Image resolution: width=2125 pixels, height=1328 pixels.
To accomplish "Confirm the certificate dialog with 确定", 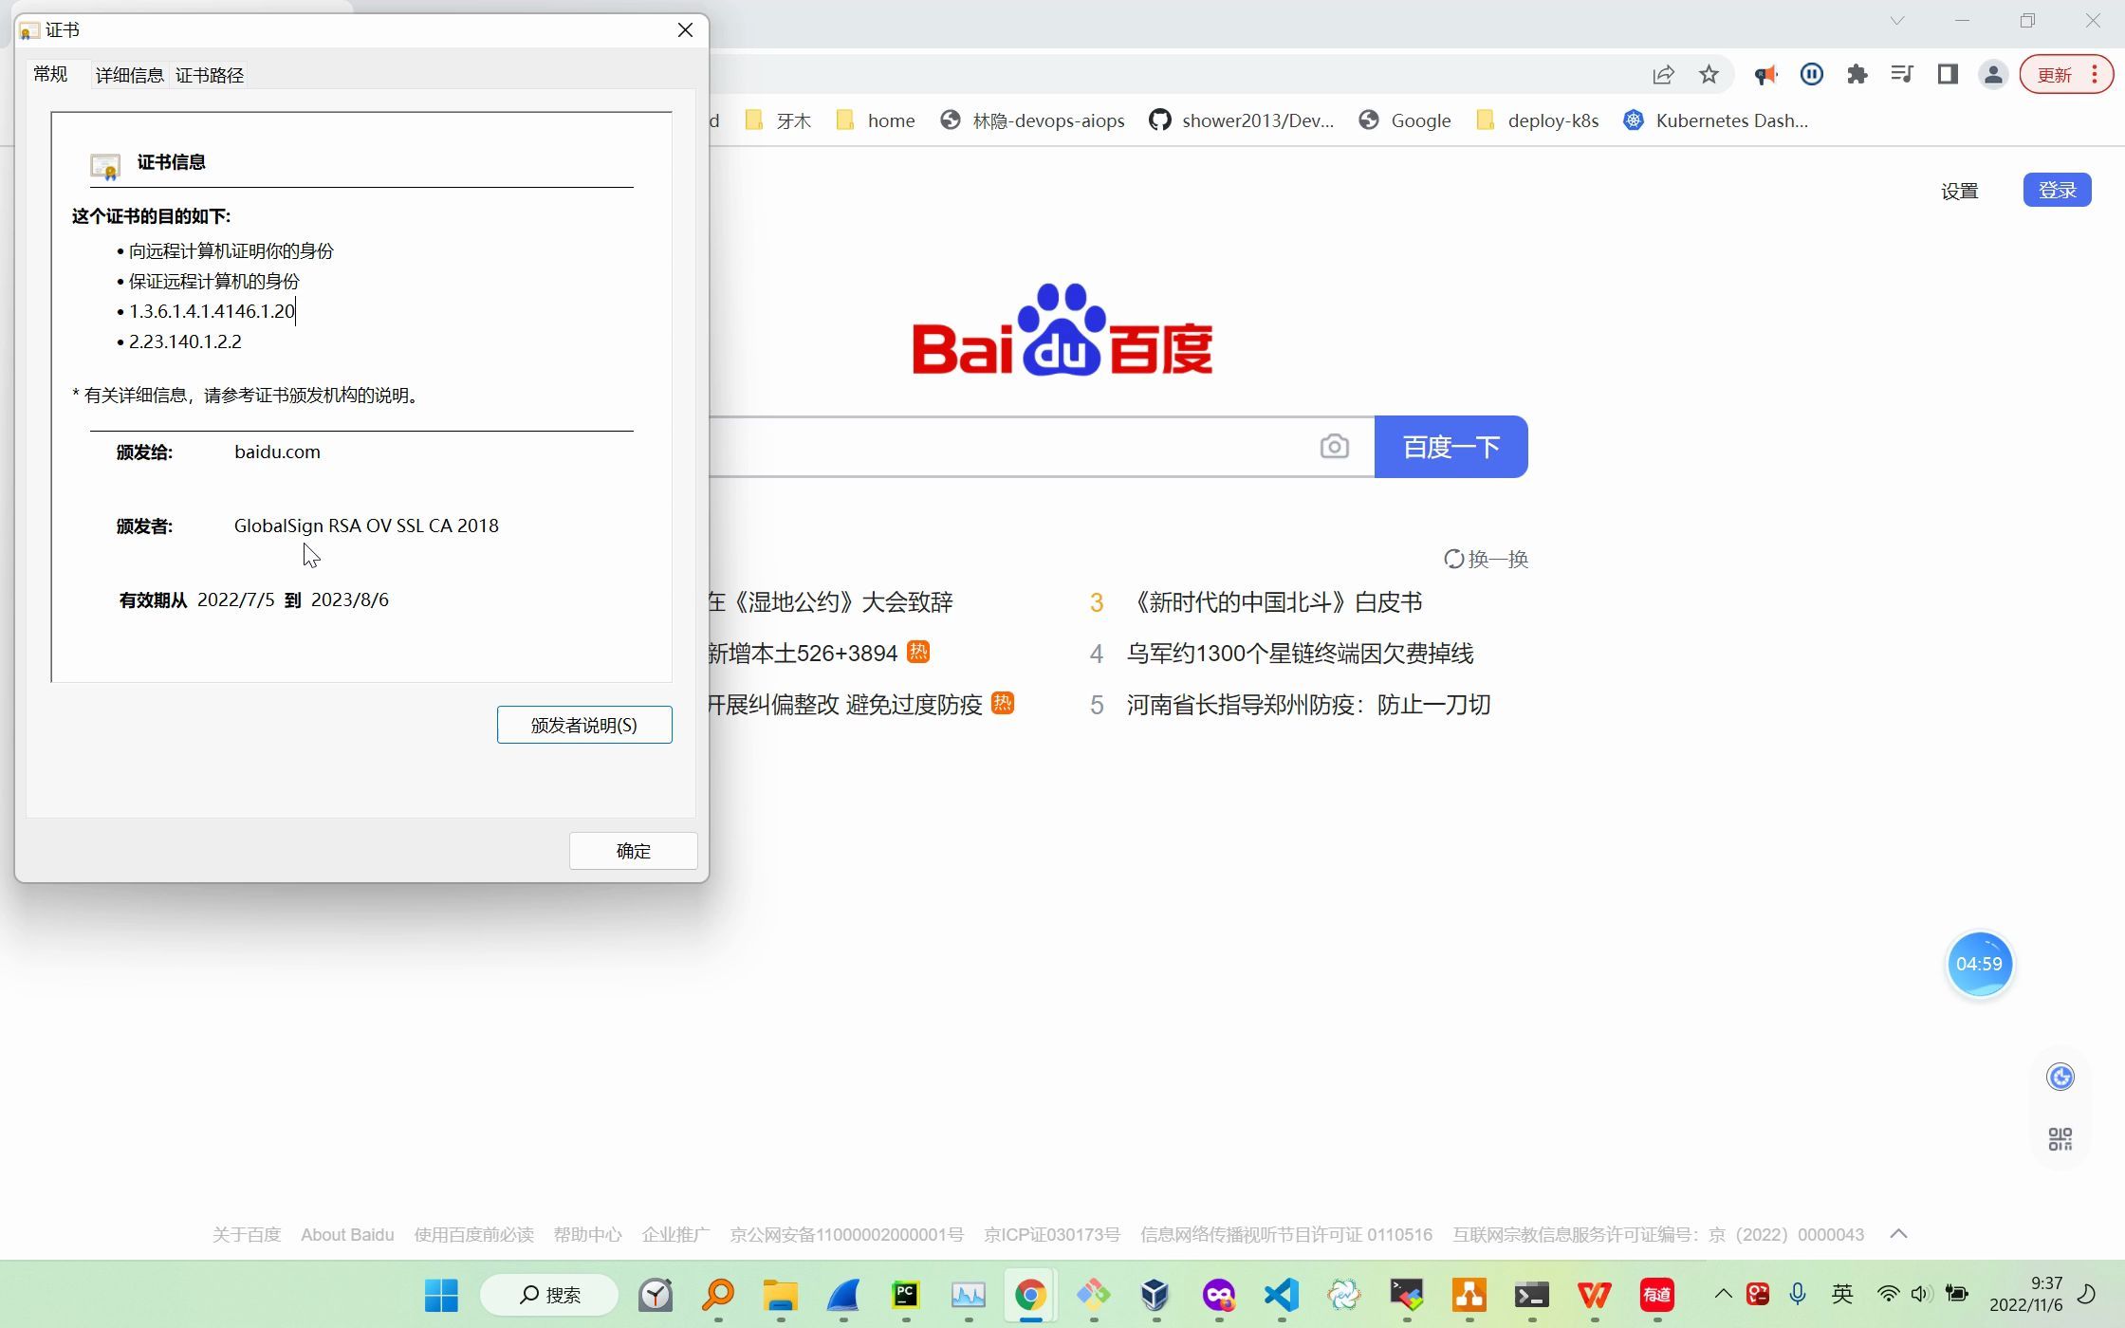I will (633, 851).
